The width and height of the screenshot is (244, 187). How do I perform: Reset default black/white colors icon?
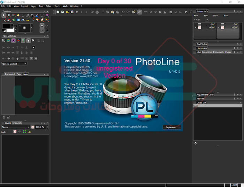pos(4,31)
